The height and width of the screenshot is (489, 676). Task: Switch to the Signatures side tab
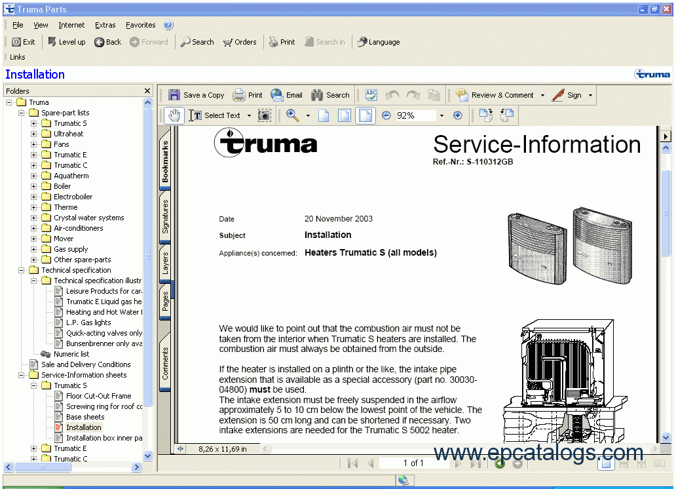point(165,217)
